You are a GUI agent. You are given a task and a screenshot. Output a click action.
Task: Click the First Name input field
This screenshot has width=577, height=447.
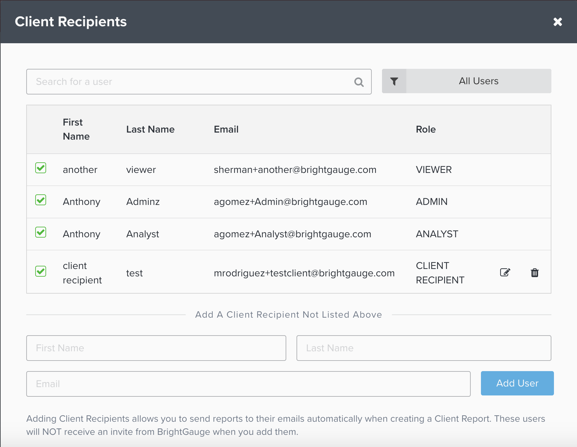(x=156, y=348)
